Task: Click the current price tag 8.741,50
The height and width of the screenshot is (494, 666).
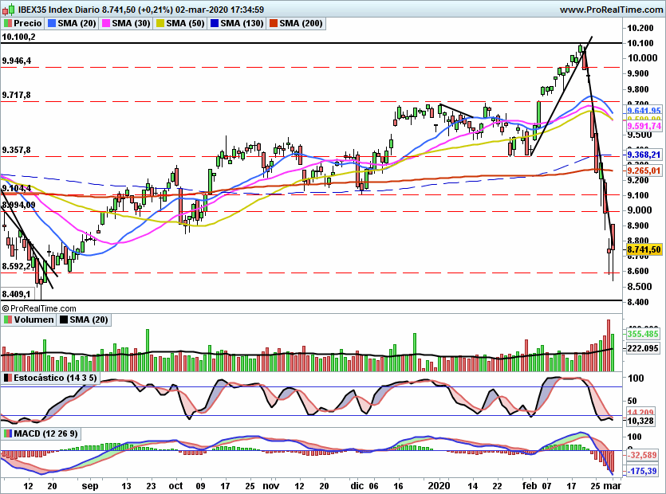Action: (644, 249)
